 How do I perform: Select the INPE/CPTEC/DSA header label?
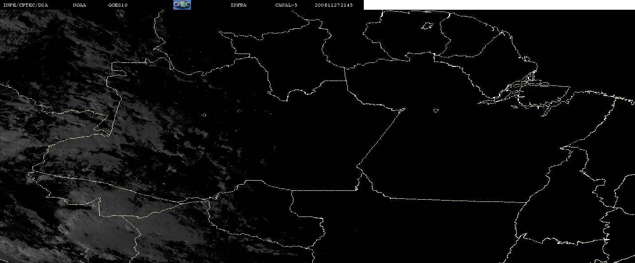pyautogui.click(x=26, y=5)
